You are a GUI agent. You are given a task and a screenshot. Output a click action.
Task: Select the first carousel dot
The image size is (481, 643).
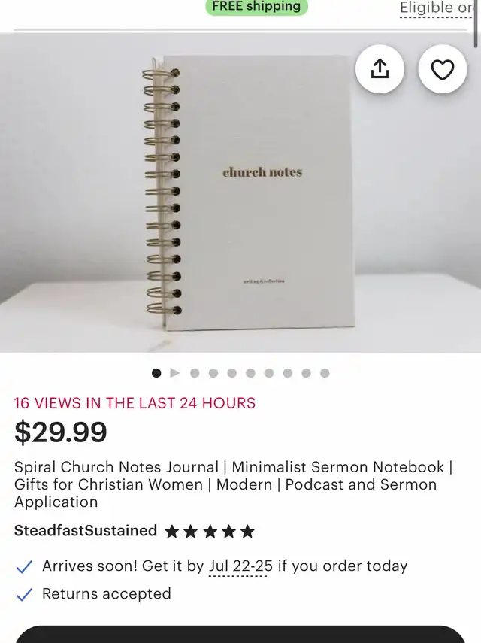tap(156, 373)
